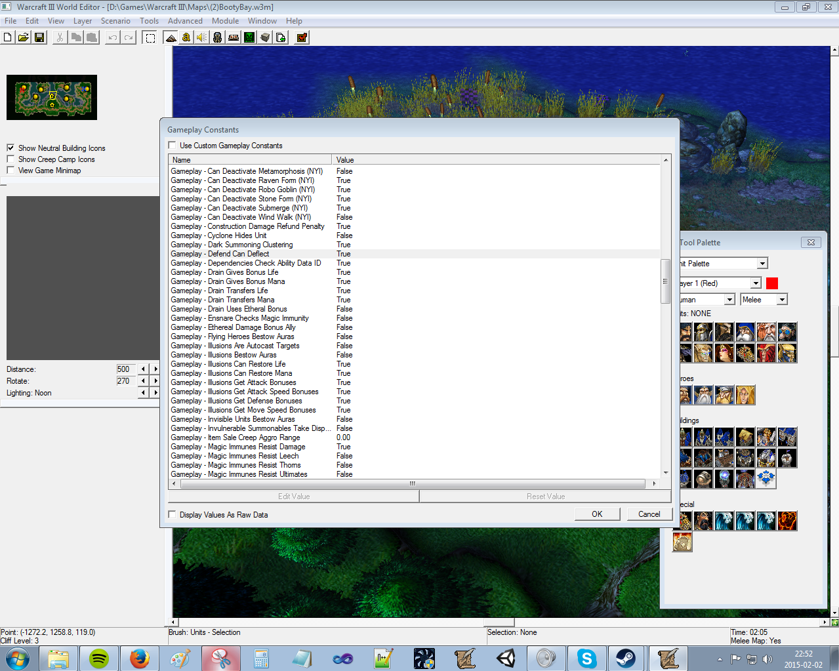Click the constants list vertical scrollbar thumb

(x=666, y=281)
